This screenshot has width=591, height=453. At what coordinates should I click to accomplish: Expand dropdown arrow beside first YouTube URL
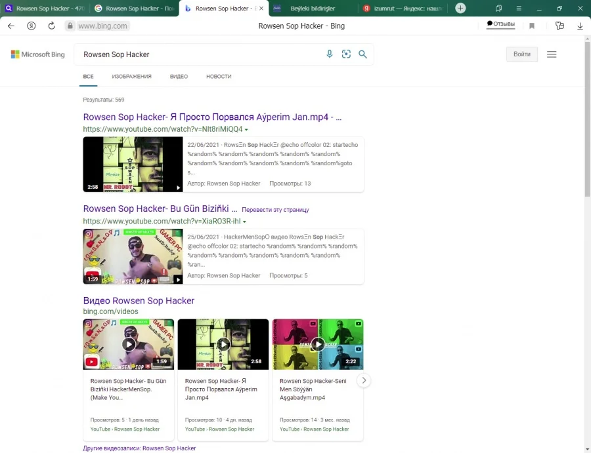coord(246,130)
